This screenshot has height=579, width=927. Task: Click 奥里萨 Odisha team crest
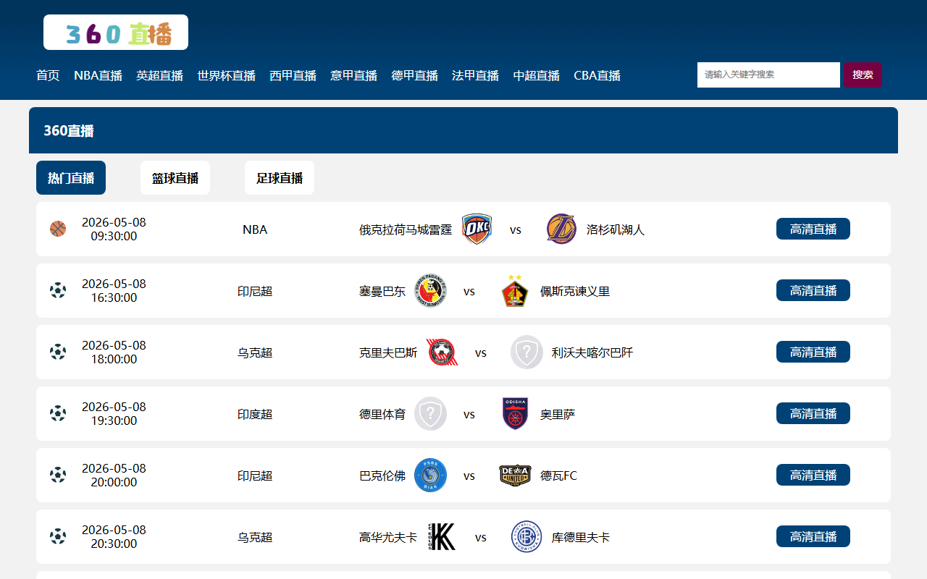tap(515, 413)
